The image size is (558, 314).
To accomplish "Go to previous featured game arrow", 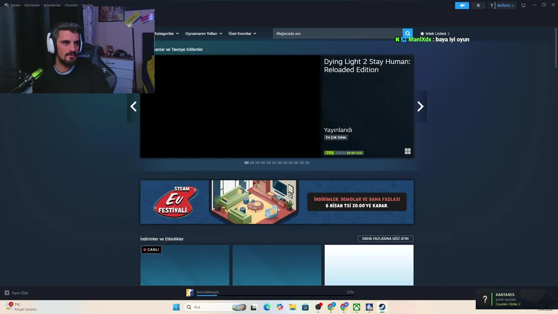I will pos(133,106).
